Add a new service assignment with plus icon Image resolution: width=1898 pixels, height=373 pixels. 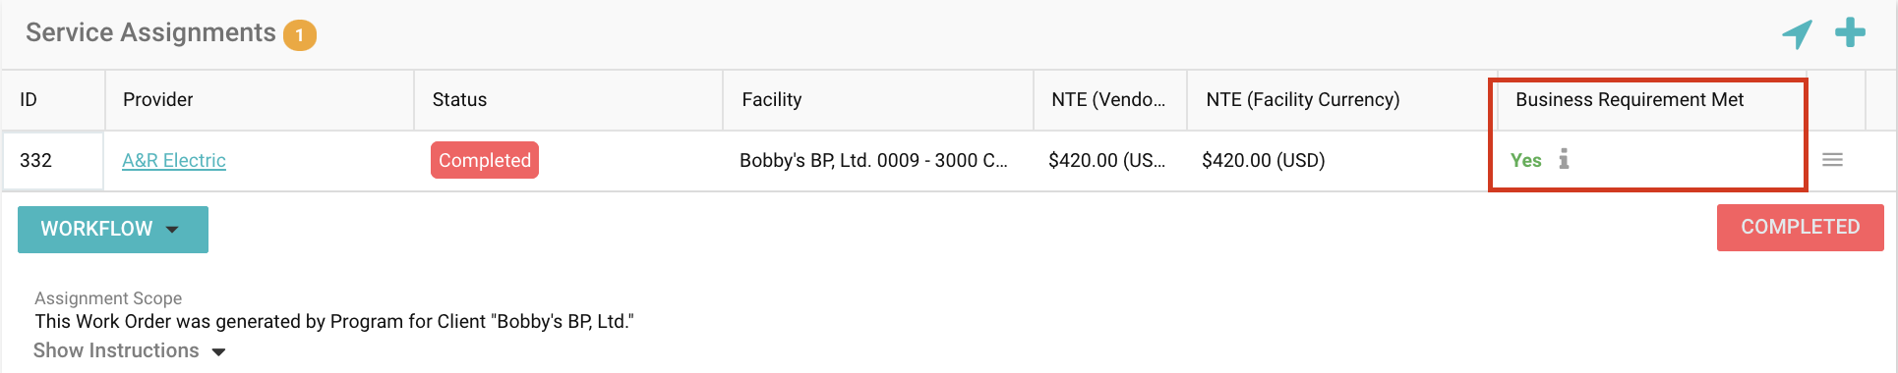click(x=1850, y=32)
